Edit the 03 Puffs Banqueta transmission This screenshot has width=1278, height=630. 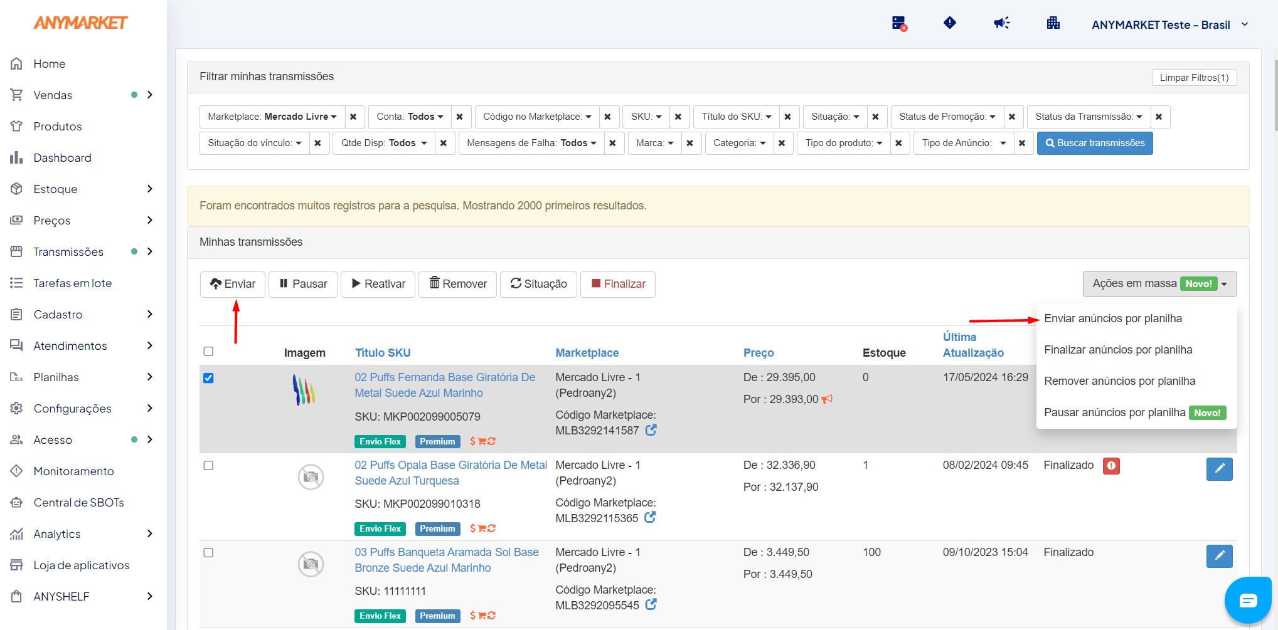coord(1219,556)
